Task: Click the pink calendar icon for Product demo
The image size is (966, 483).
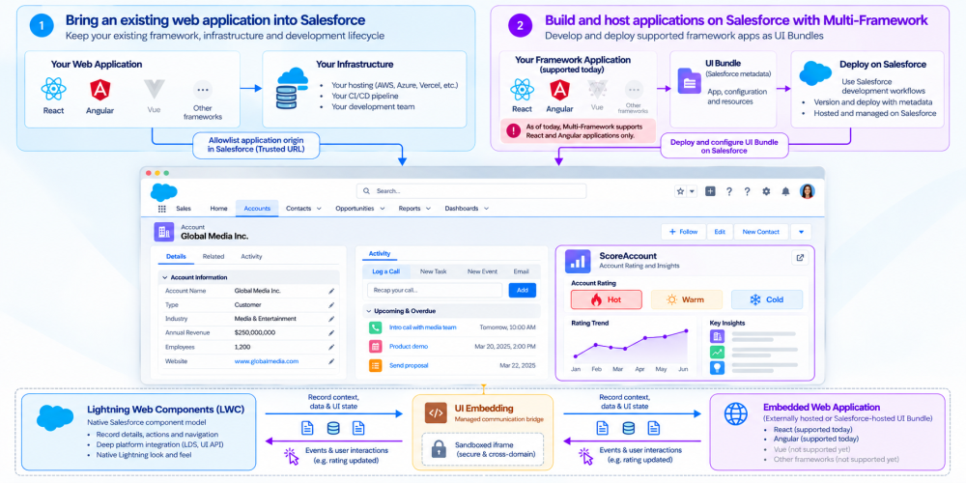Action: pos(375,346)
